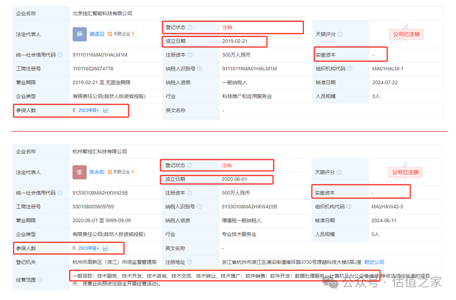Click taxpayer qualification 增值税一般纳税人

pos(242,220)
